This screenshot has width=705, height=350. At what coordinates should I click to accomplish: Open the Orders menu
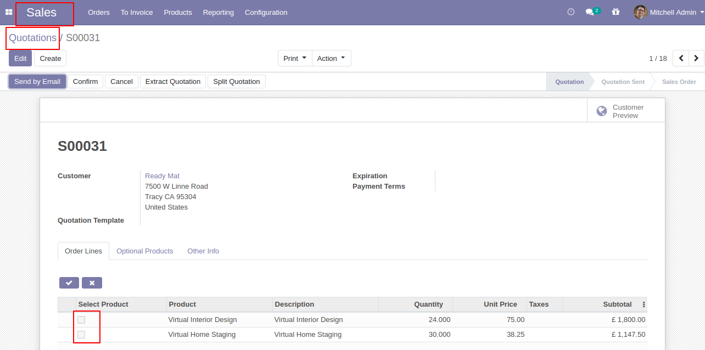click(x=99, y=12)
